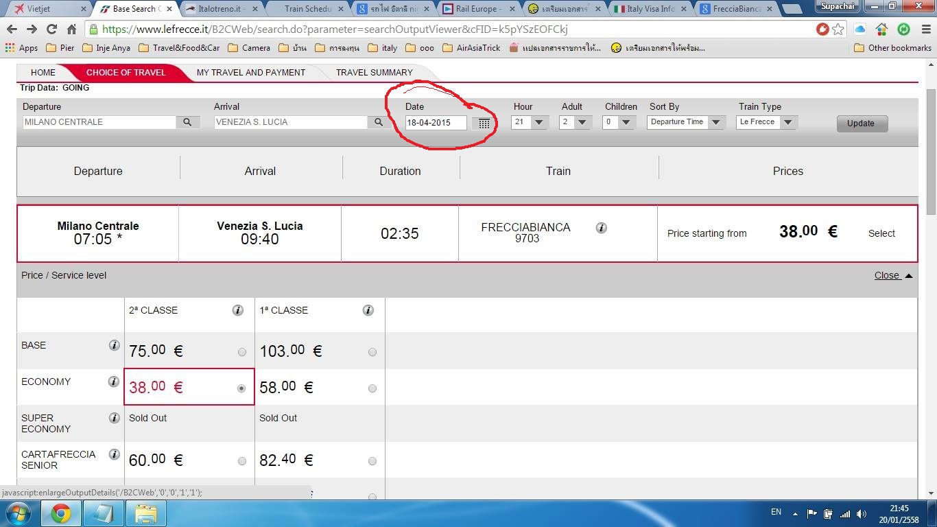Click the Departure station input field
Screen dimensions: 937x527
tap(99, 122)
